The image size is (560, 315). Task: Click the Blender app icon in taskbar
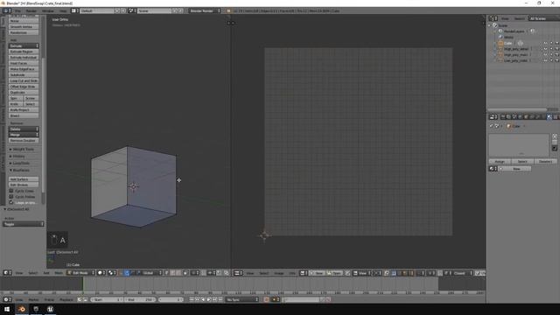(21, 309)
